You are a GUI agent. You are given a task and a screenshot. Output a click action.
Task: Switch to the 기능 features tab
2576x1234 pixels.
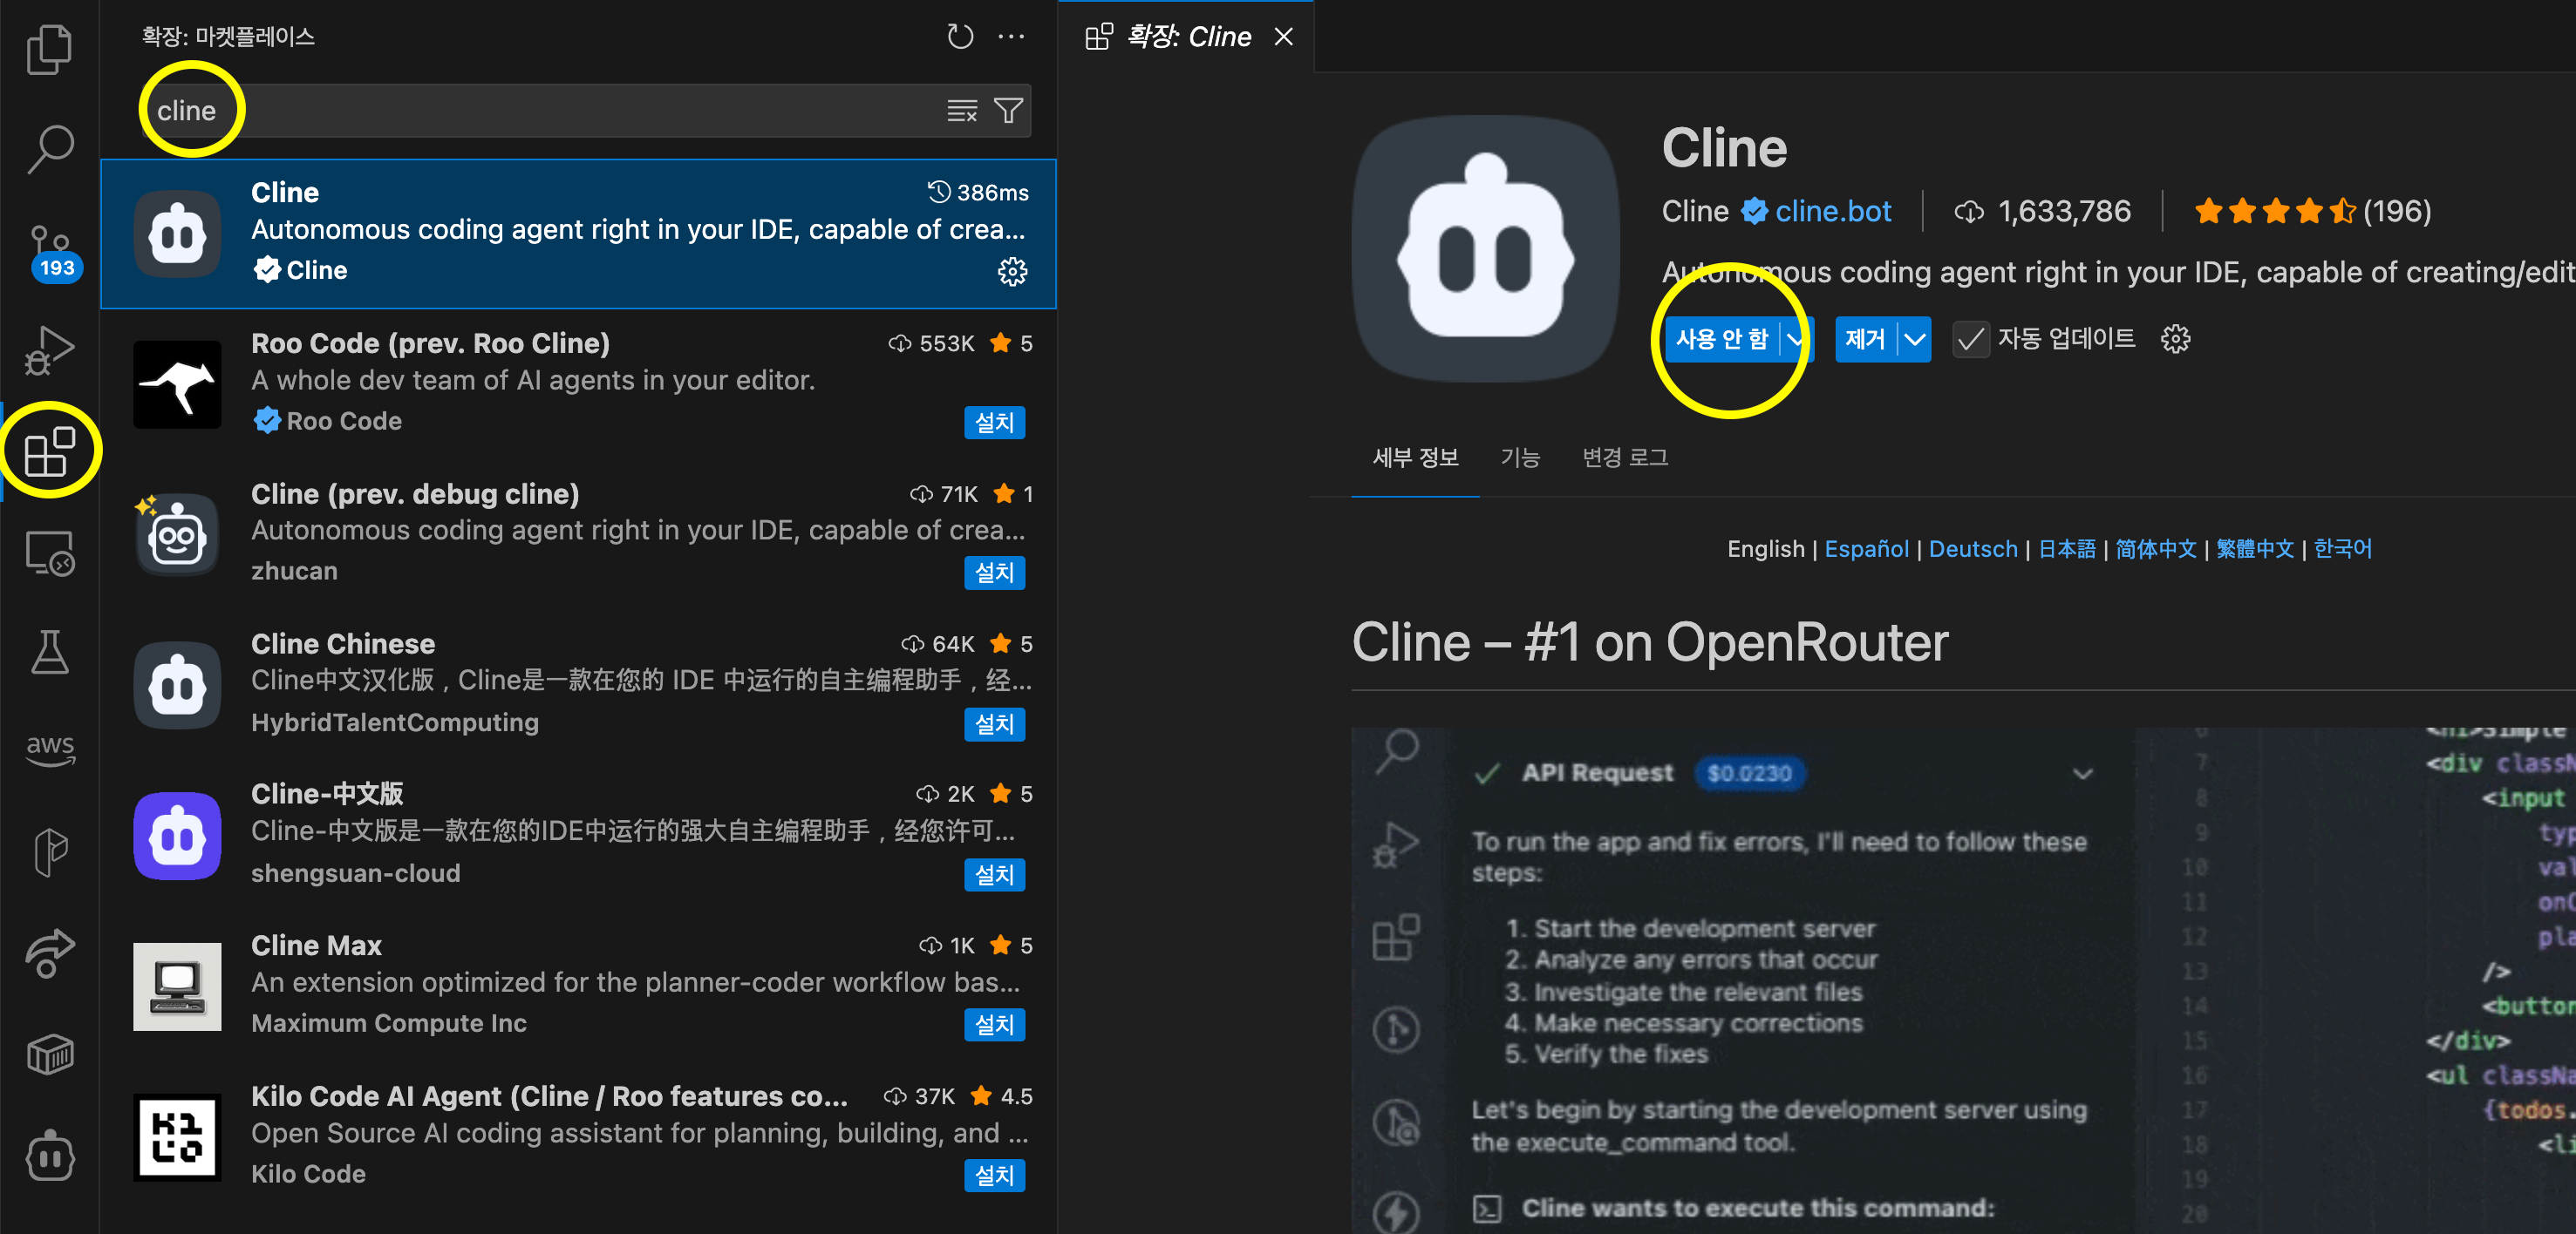point(1519,458)
